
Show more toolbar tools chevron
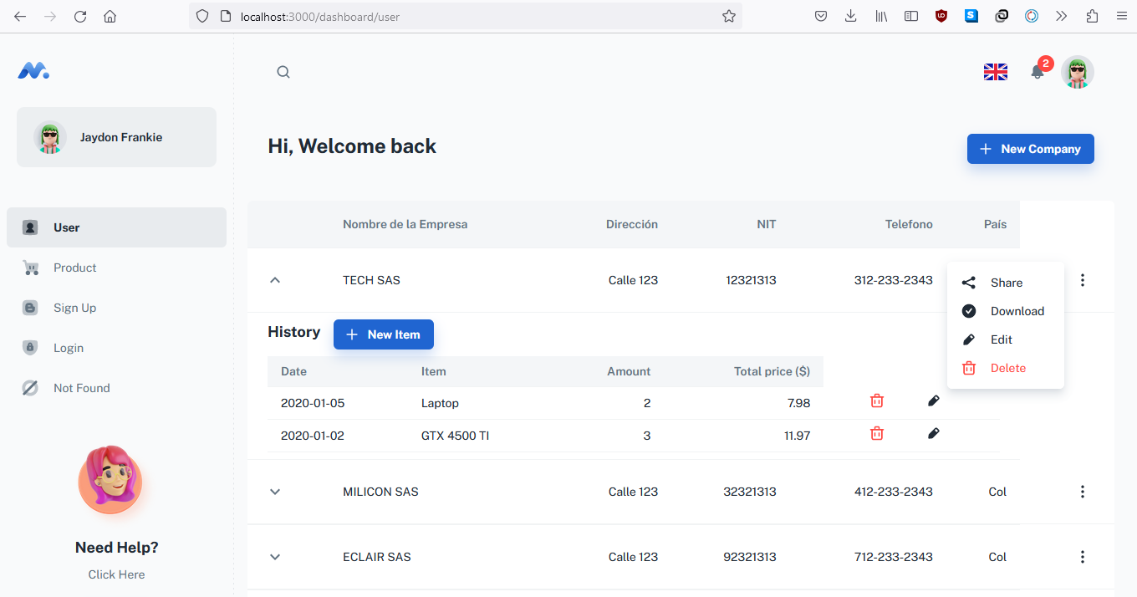tap(1062, 16)
